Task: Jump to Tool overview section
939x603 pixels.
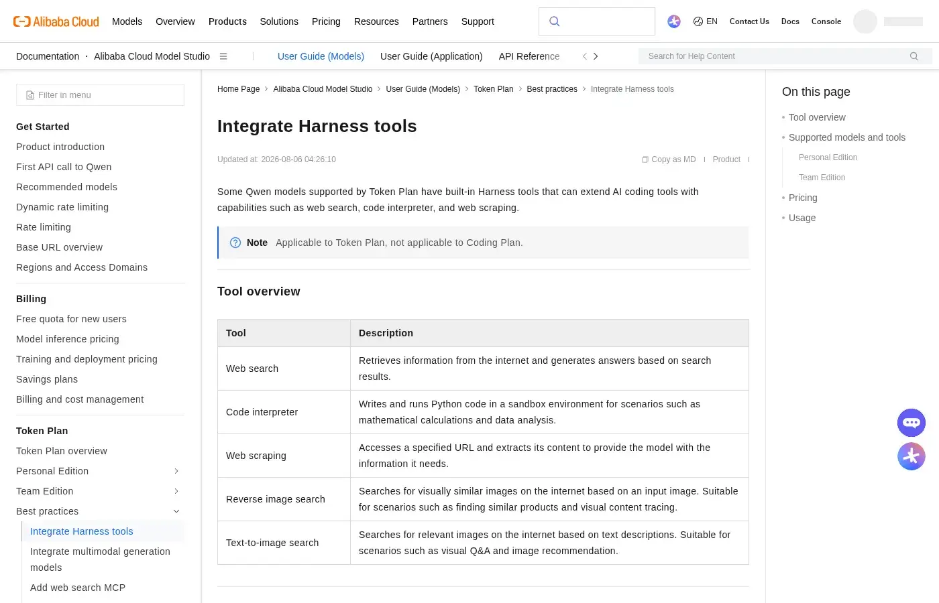Action: pos(817,117)
